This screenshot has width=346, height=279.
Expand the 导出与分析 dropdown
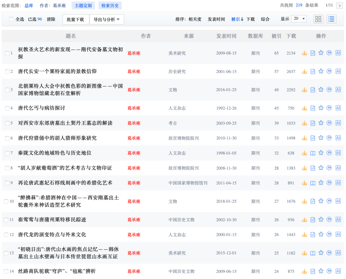[107, 20]
